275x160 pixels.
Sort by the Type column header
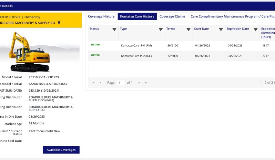(123, 29)
